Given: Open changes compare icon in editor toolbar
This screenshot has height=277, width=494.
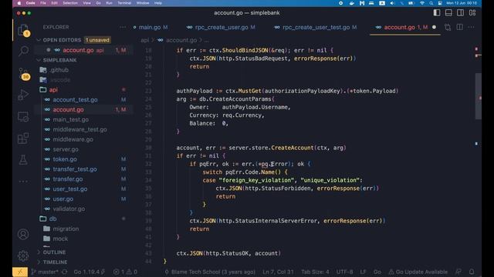Looking at the screenshot, I should [x=448, y=28].
